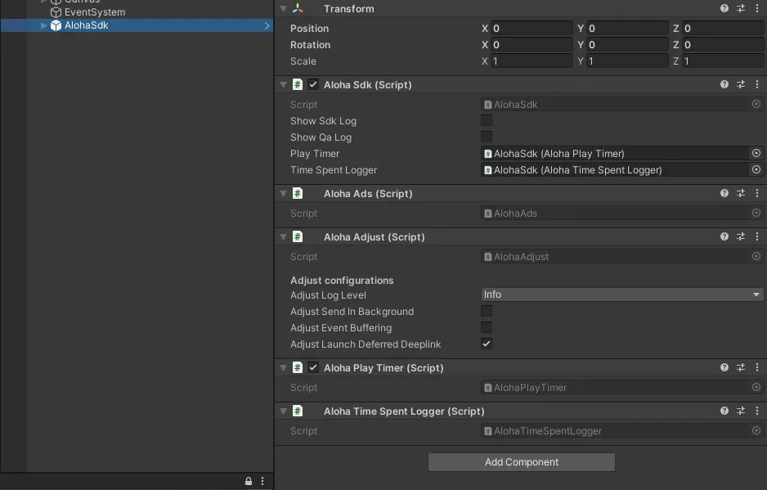Click the Scale Y input field

tap(627, 61)
